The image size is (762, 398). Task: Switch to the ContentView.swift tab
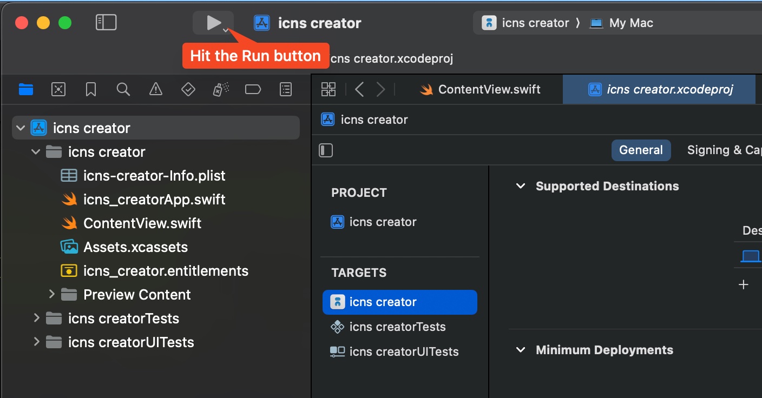click(481, 89)
